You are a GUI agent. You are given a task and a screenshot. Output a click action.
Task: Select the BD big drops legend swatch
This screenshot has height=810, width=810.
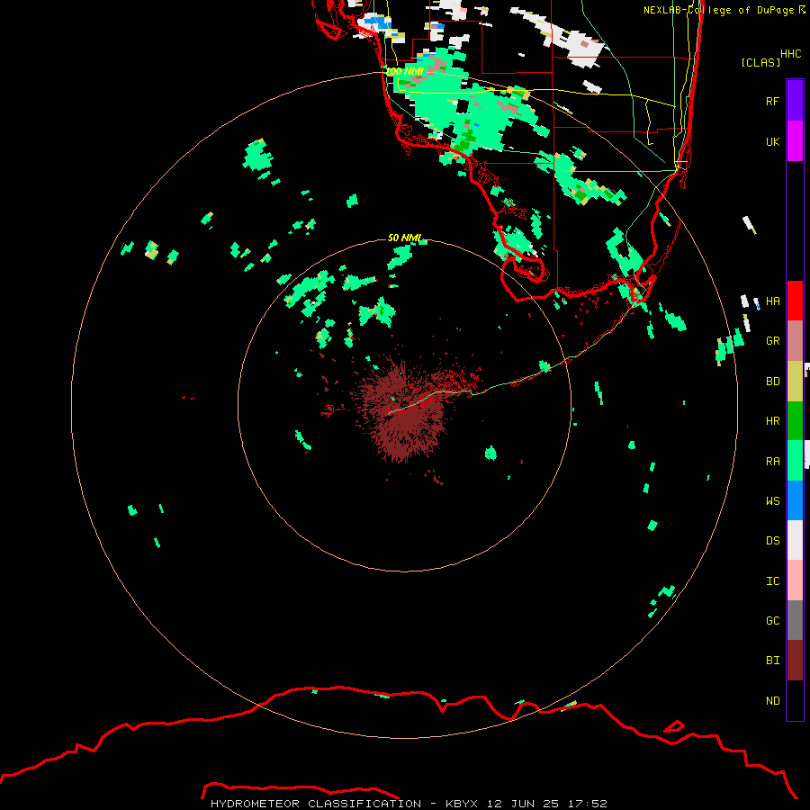795,382
